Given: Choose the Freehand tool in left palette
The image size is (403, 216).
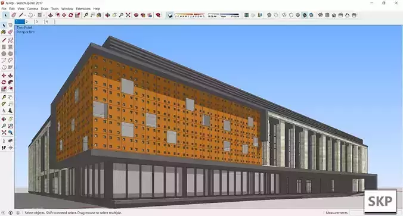Looking at the screenshot, I should [x=10, y=40].
